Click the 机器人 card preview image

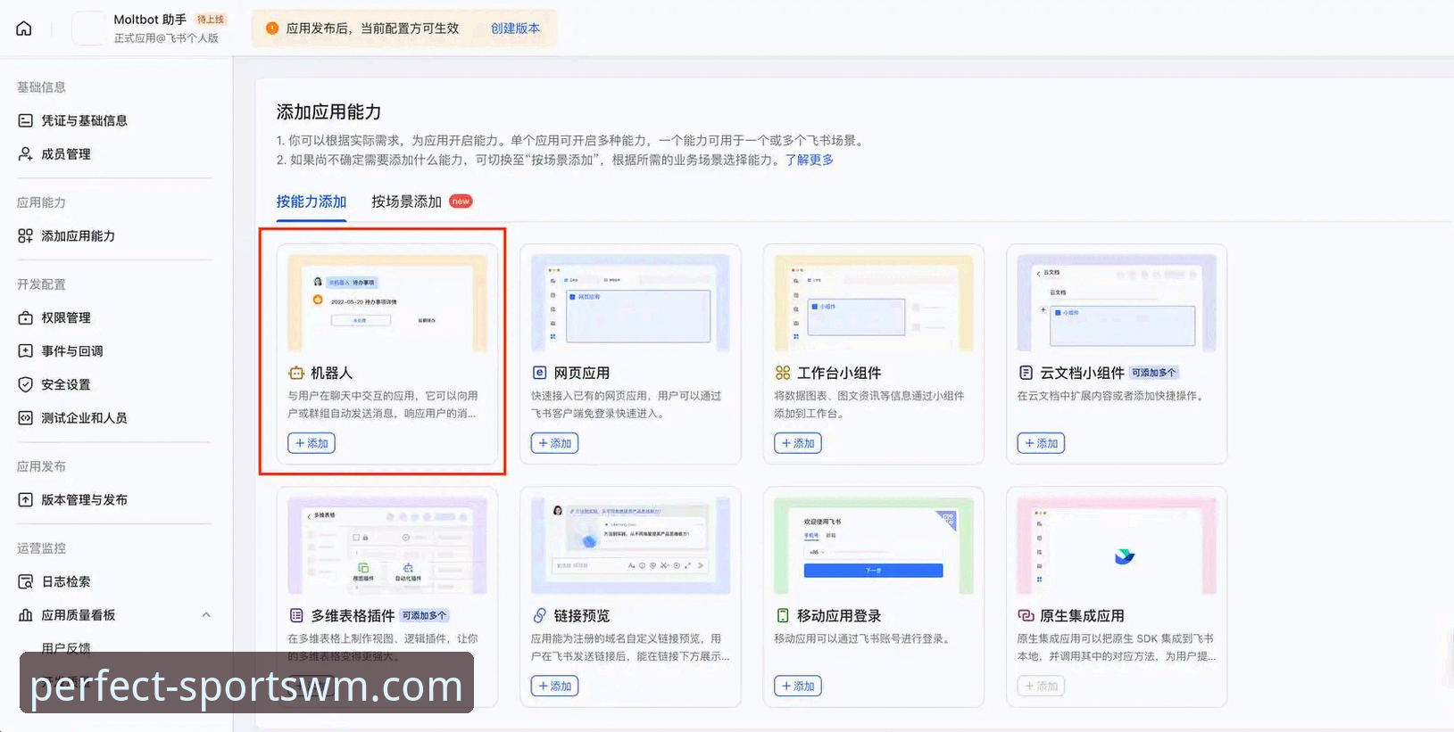387,303
